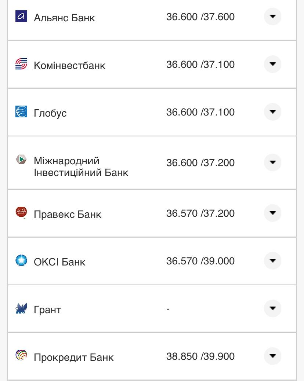Image resolution: width=304 pixels, height=381 pixels.
Task: Click the Альянс Банк logo icon
Action: pos(21,16)
